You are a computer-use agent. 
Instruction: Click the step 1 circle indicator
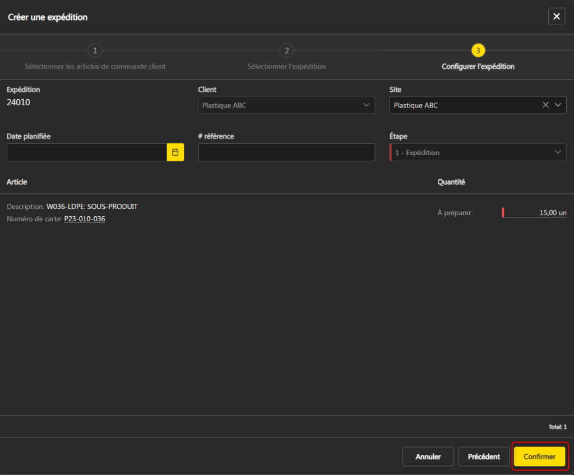tap(95, 51)
